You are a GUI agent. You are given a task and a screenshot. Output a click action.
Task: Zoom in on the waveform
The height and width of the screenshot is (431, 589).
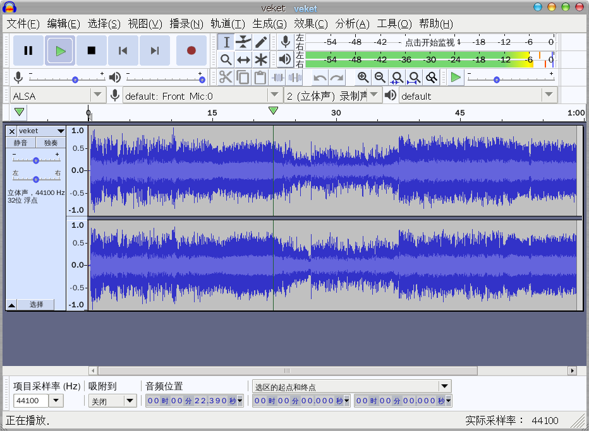363,78
